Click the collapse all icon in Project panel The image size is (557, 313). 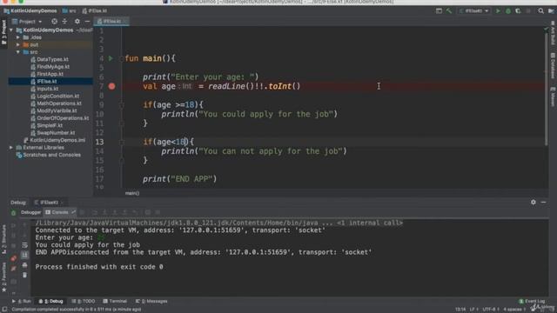coord(64,21)
